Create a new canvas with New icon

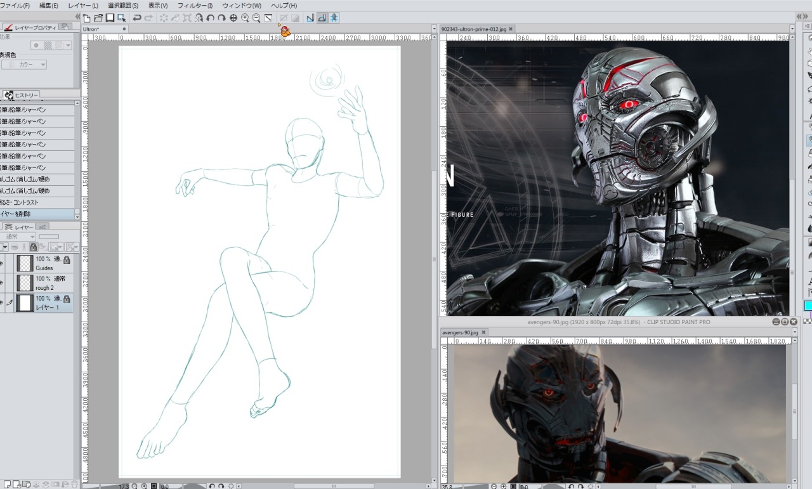click(86, 18)
